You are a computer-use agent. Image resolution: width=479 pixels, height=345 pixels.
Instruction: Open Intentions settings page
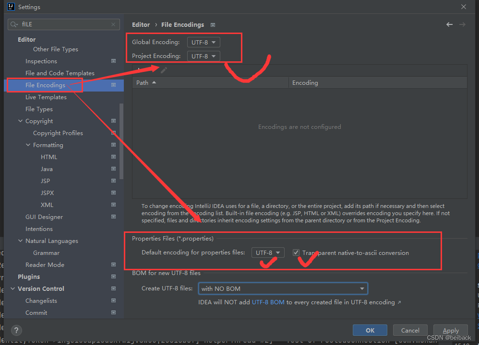pyautogui.click(x=39, y=229)
